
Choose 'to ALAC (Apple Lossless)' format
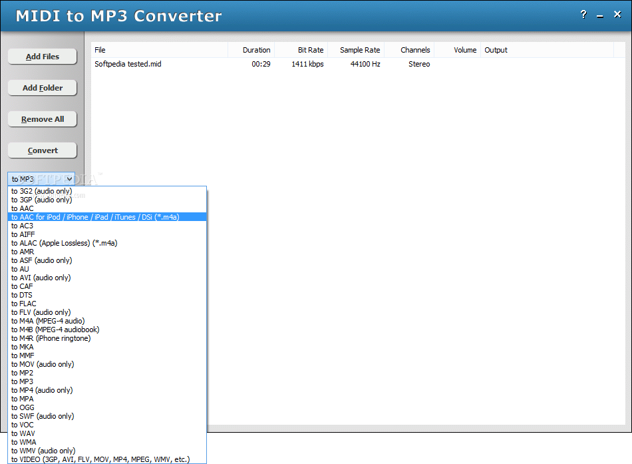point(107,243)
